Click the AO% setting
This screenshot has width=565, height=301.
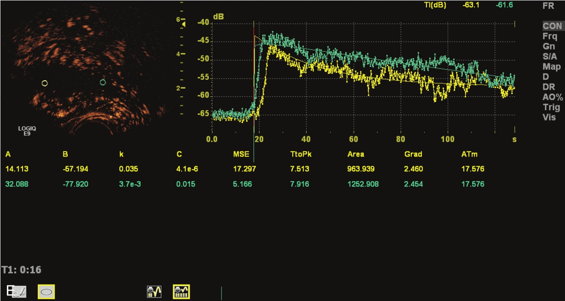coord(553,97)
